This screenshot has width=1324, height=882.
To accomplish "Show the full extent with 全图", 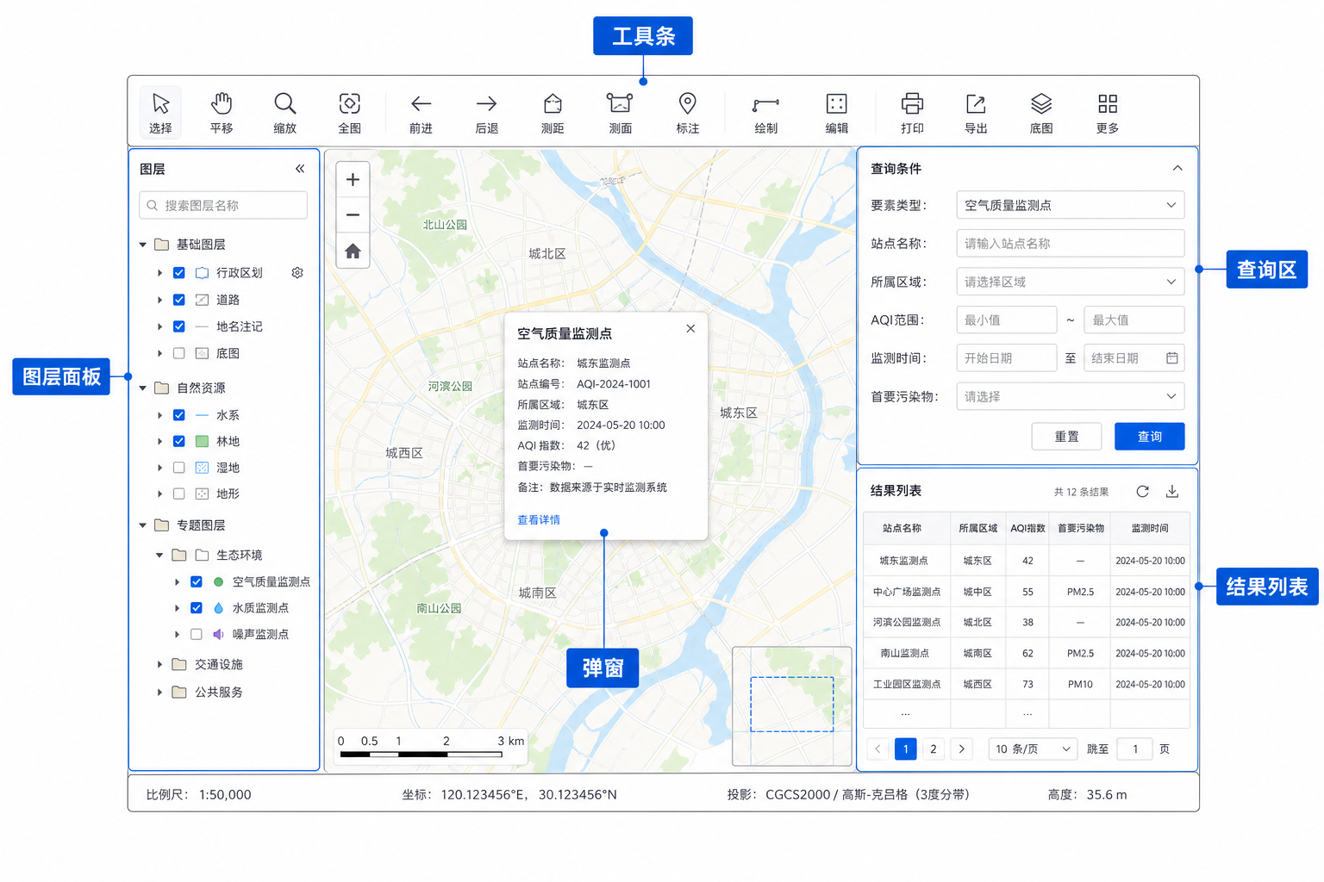I will [349, 112].
